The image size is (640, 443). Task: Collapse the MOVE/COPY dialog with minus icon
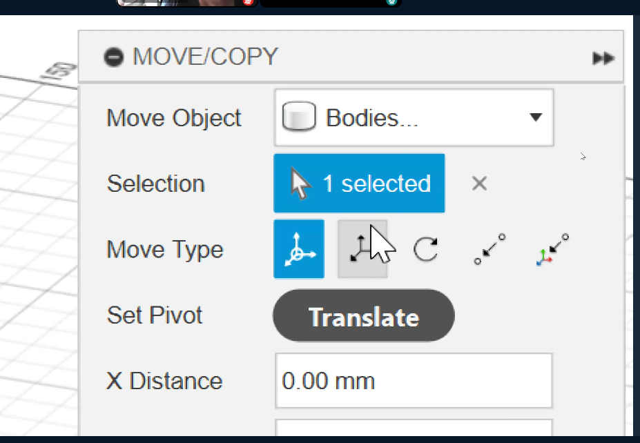click(114, 57)
